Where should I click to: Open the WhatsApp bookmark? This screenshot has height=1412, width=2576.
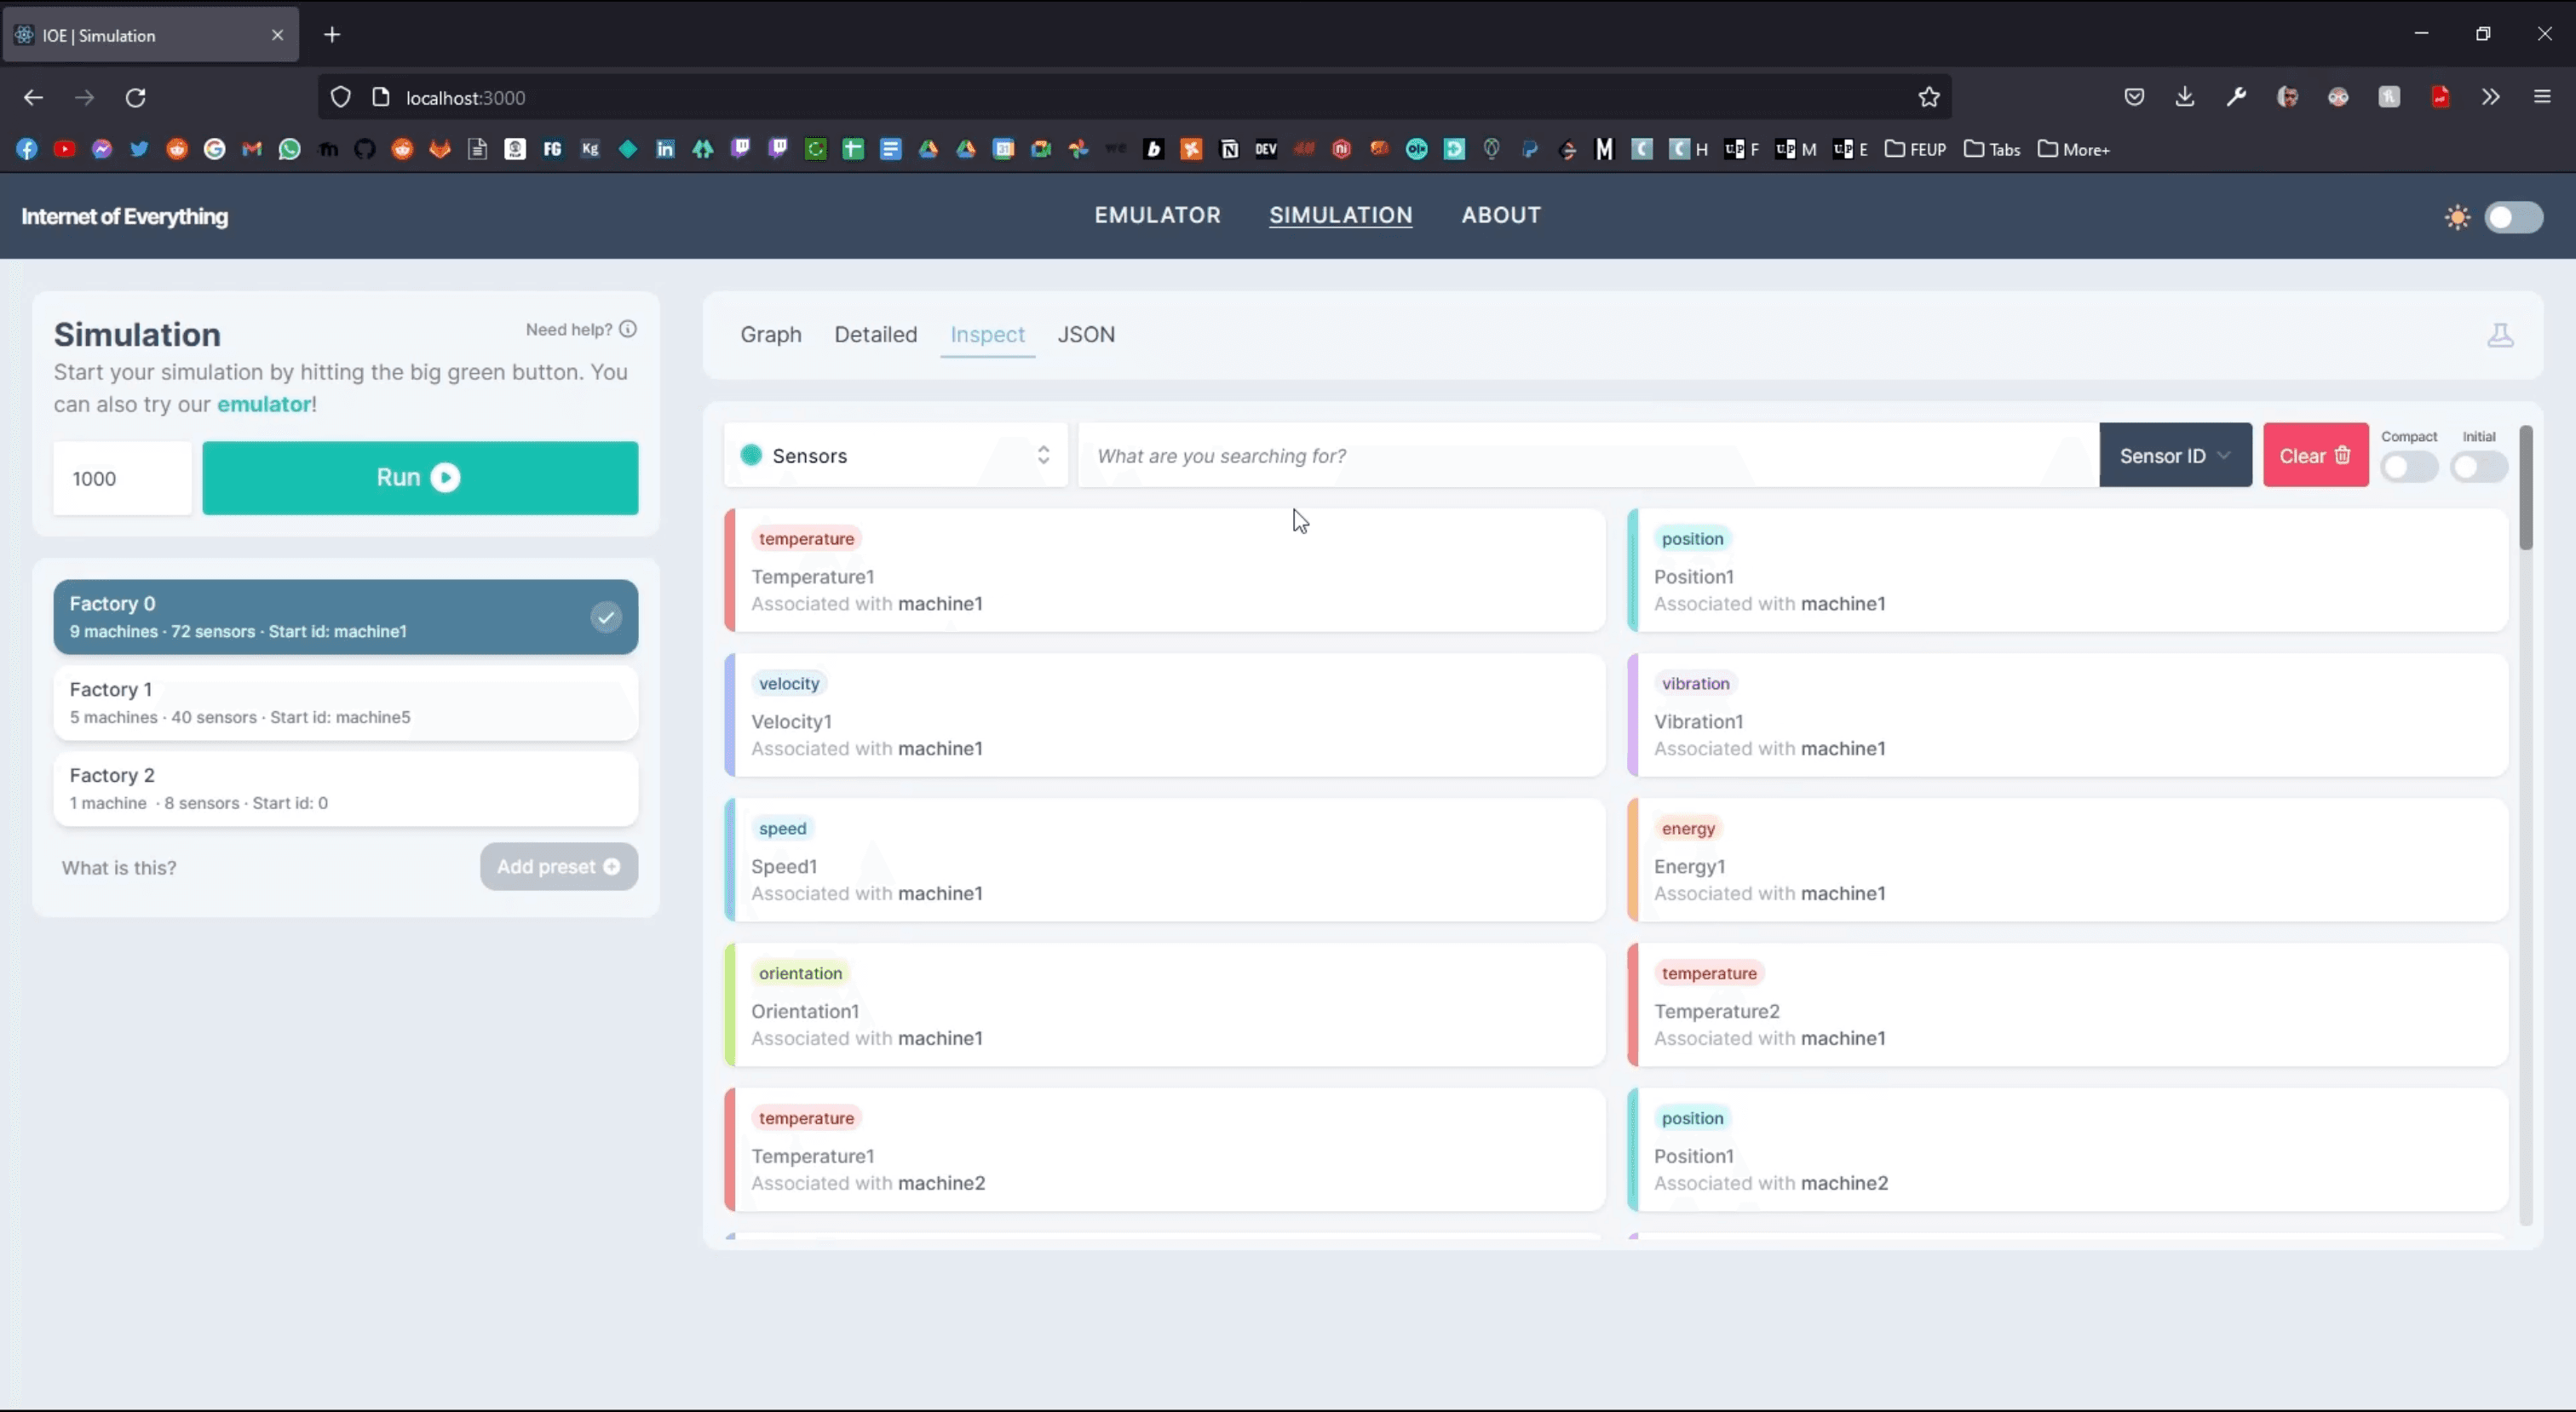pos(289,149)
